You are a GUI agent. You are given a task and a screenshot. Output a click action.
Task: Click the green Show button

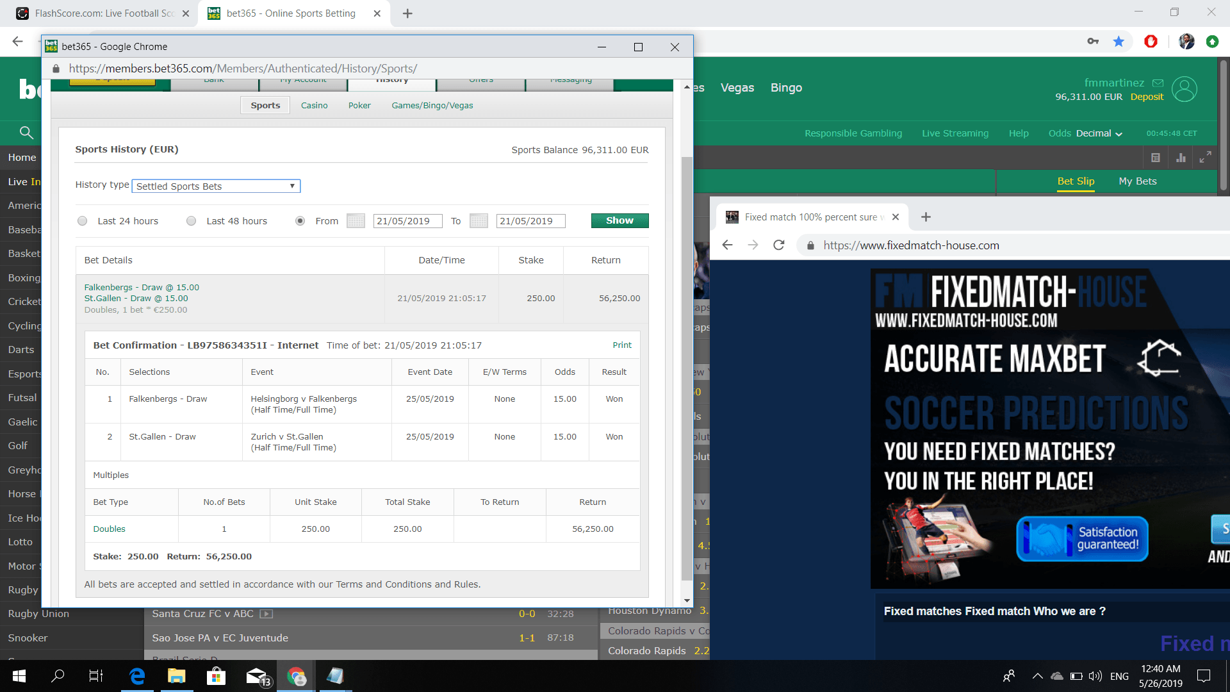click(x=619, y=220)
